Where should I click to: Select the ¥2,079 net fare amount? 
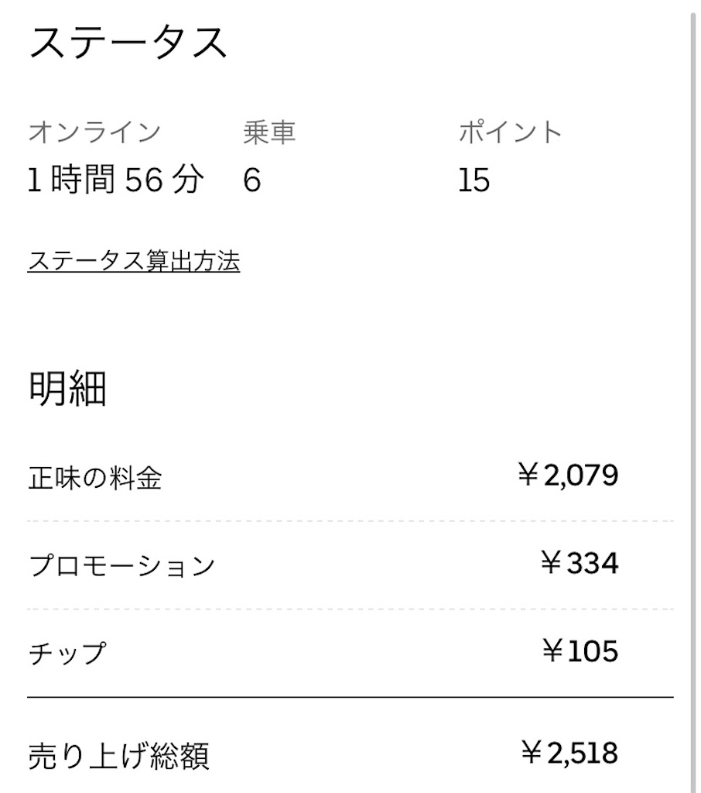coord(569,475)
